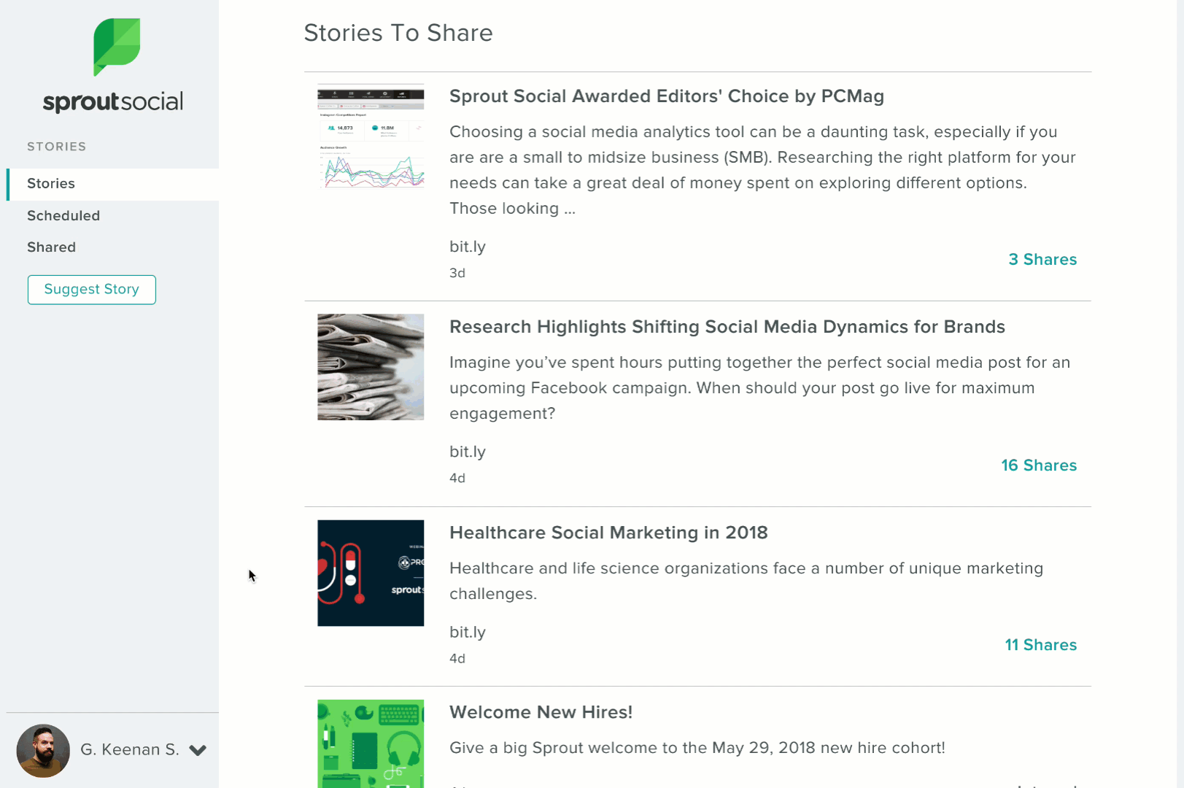
Task: Open the Healthcare webinar thumbnail
Action: click(x=371, y=573)
